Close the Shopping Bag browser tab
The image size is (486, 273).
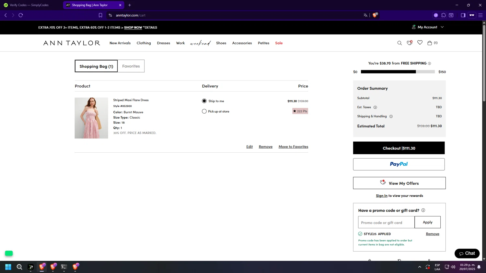point(120,5)
